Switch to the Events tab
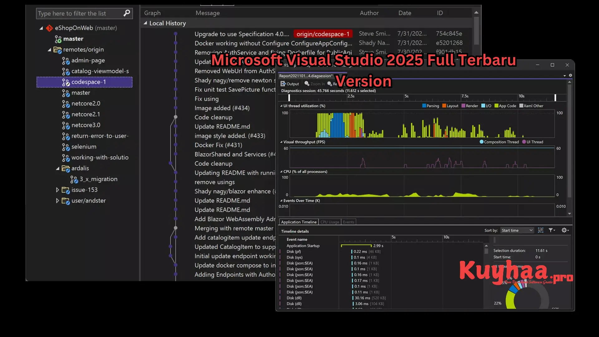The width and height of the screenshot is (599, 337). [x=348, y=222]
